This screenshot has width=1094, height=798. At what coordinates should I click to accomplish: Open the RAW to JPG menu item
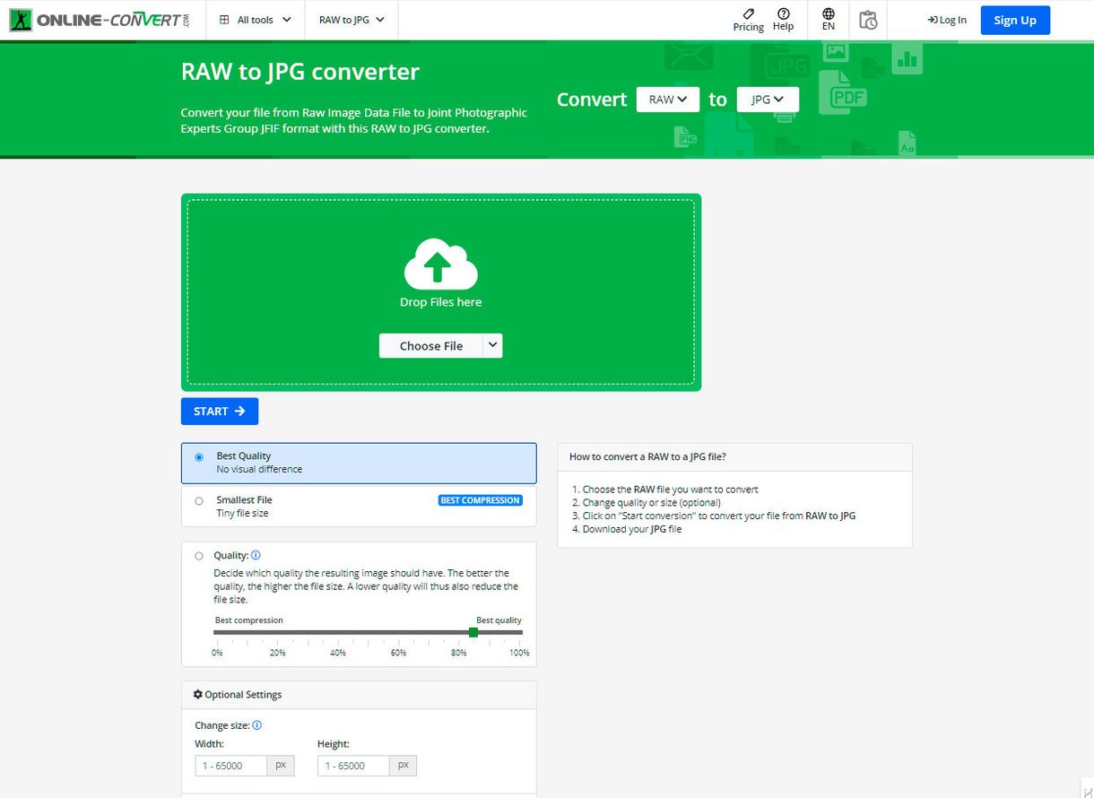point(351,19)
